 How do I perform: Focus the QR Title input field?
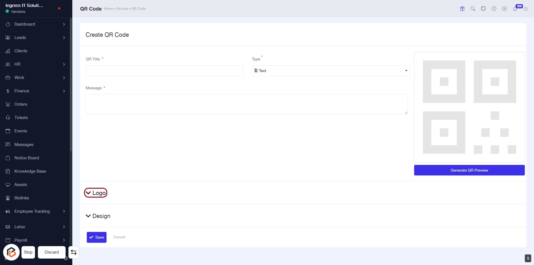pyautogui.click(x=164, y=71)
